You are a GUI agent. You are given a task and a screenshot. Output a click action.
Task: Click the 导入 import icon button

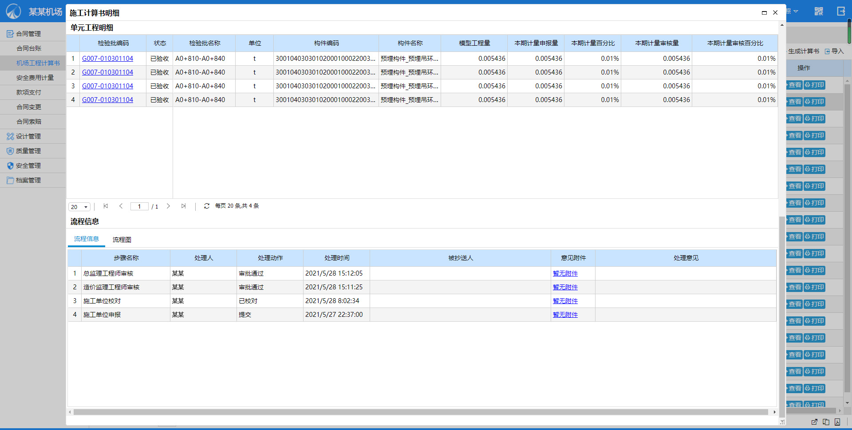pos(834,51)
